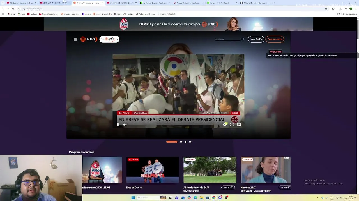Click the browser back arrow

click(3, 9)
